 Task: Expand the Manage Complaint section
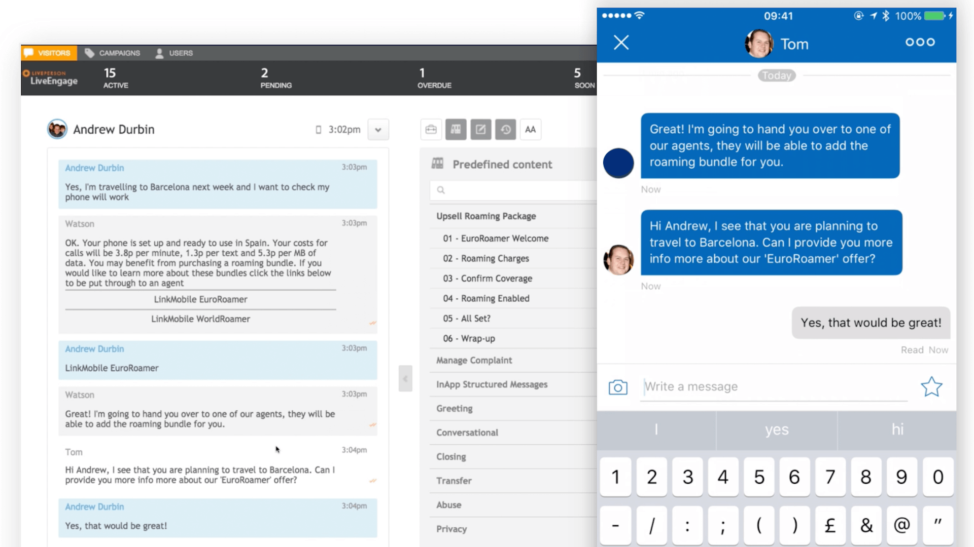point(474,360)
